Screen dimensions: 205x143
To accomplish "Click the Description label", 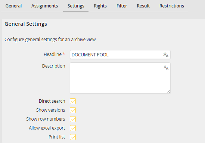I will tap(53, 66).
